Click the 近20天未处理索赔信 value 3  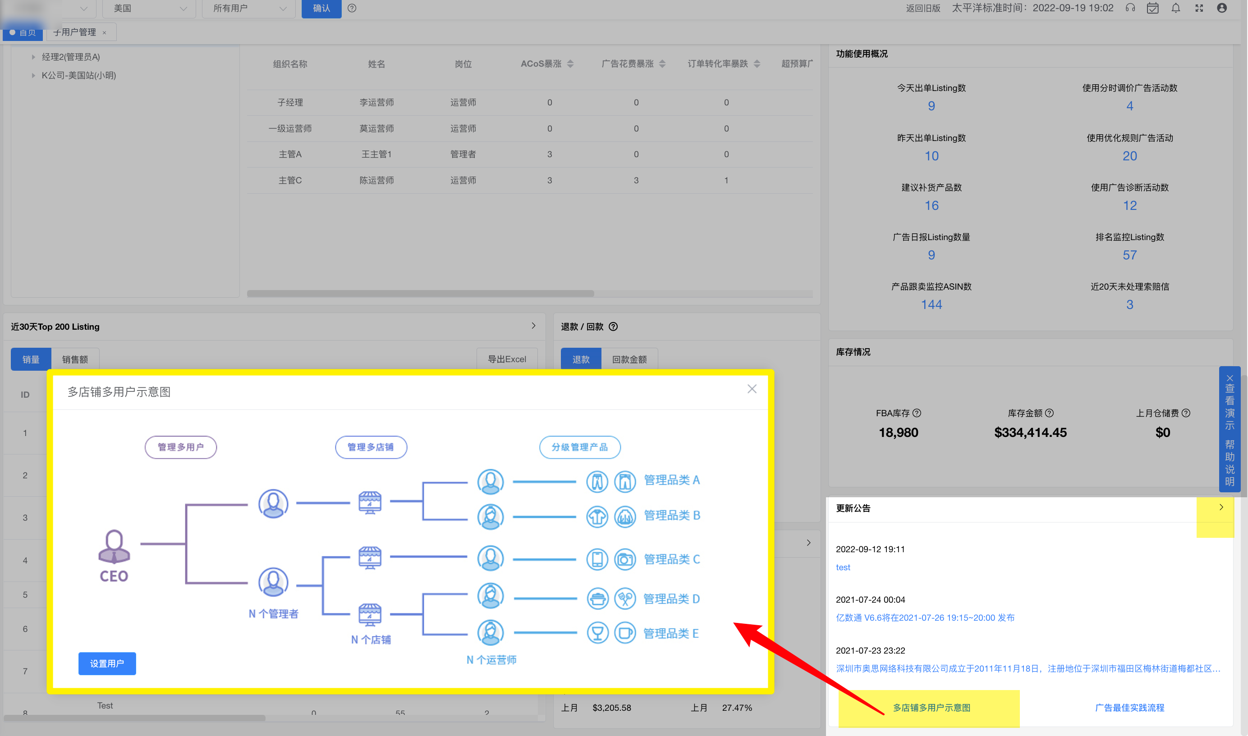(1130, 304)
